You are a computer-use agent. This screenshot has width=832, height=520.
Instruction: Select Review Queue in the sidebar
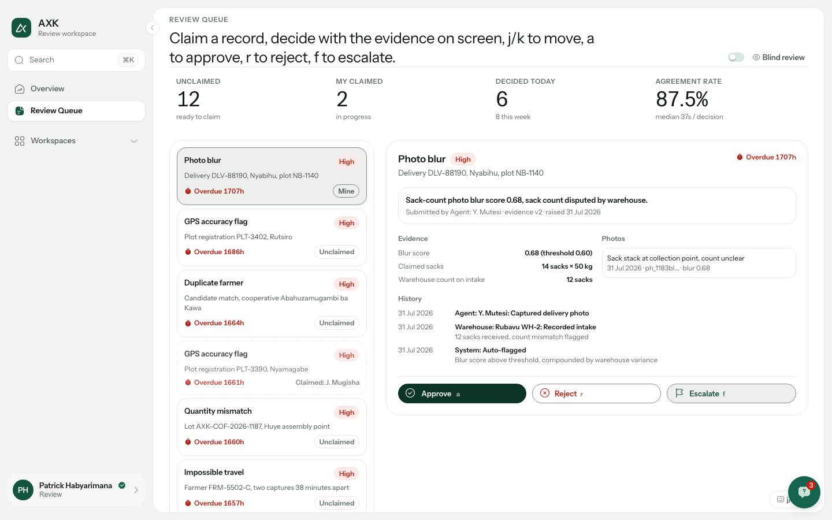[x=76, y=111]
